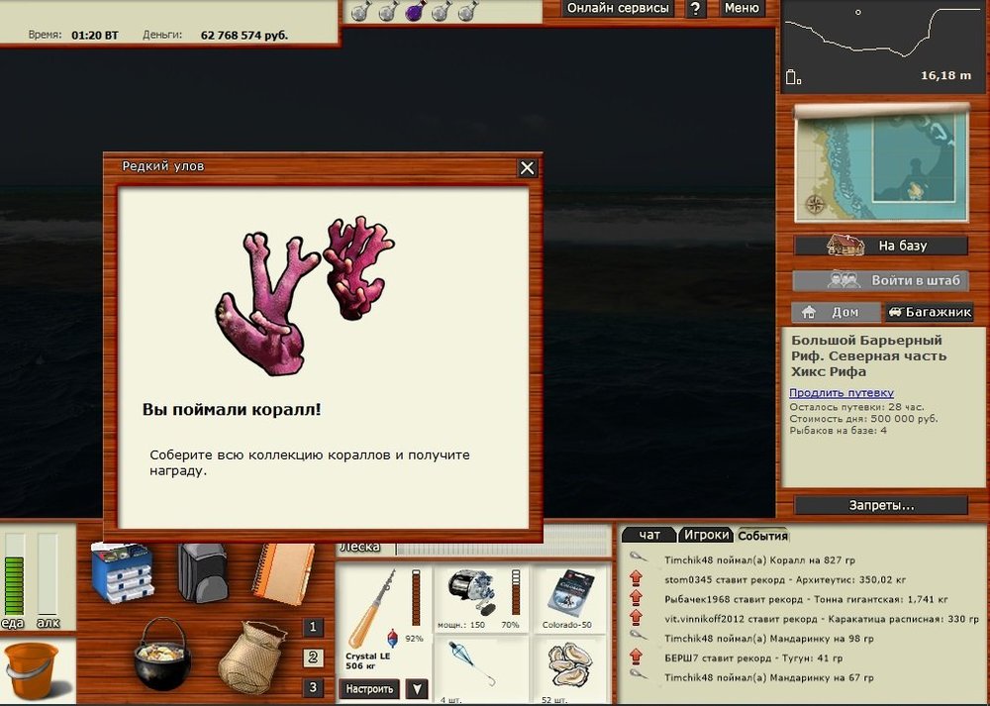990x706 pixels.
Task: Select tackle preset 2
Action: [x=313, y=656]
